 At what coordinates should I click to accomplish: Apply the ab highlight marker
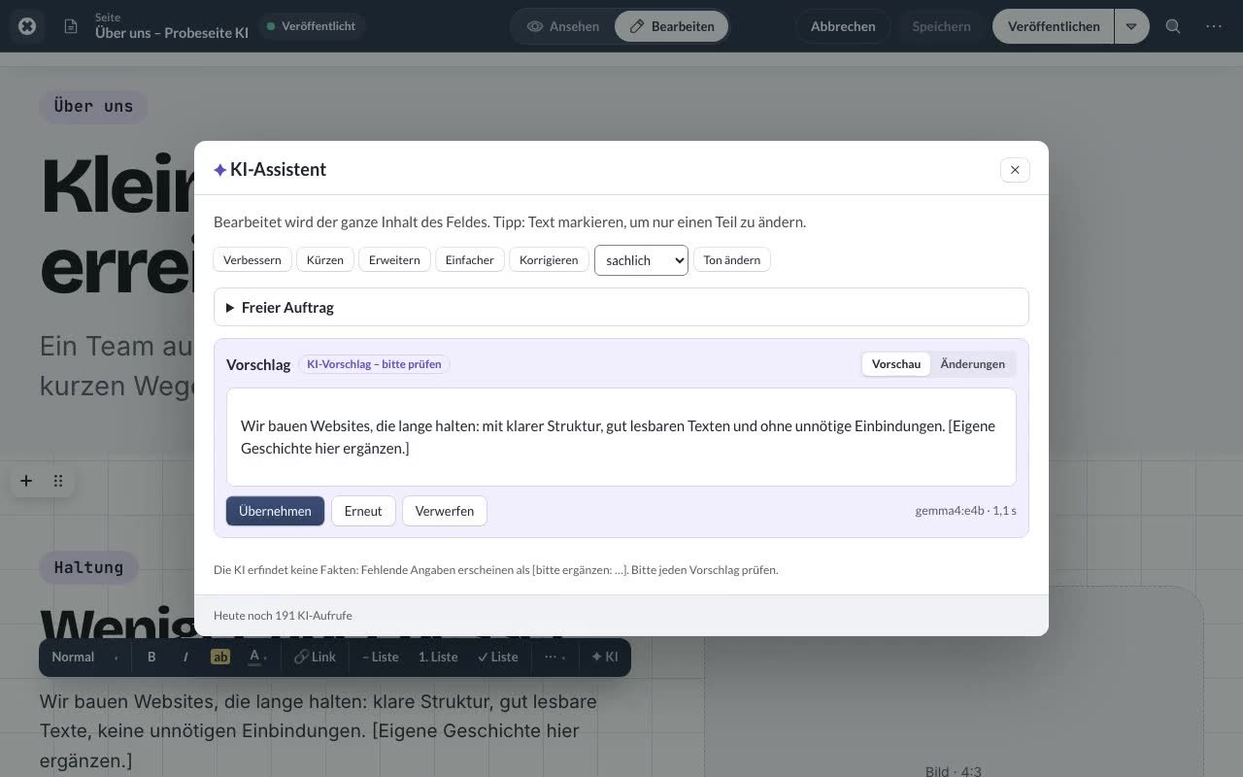220,657
